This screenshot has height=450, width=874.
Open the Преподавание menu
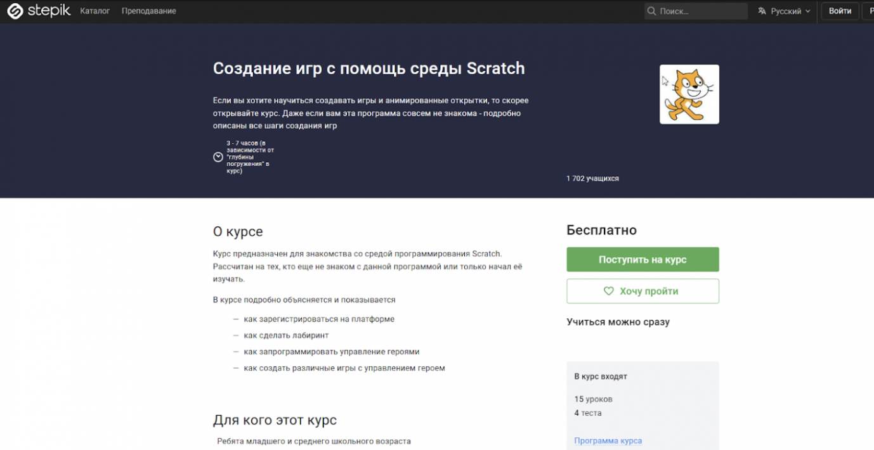pos(149,11)
